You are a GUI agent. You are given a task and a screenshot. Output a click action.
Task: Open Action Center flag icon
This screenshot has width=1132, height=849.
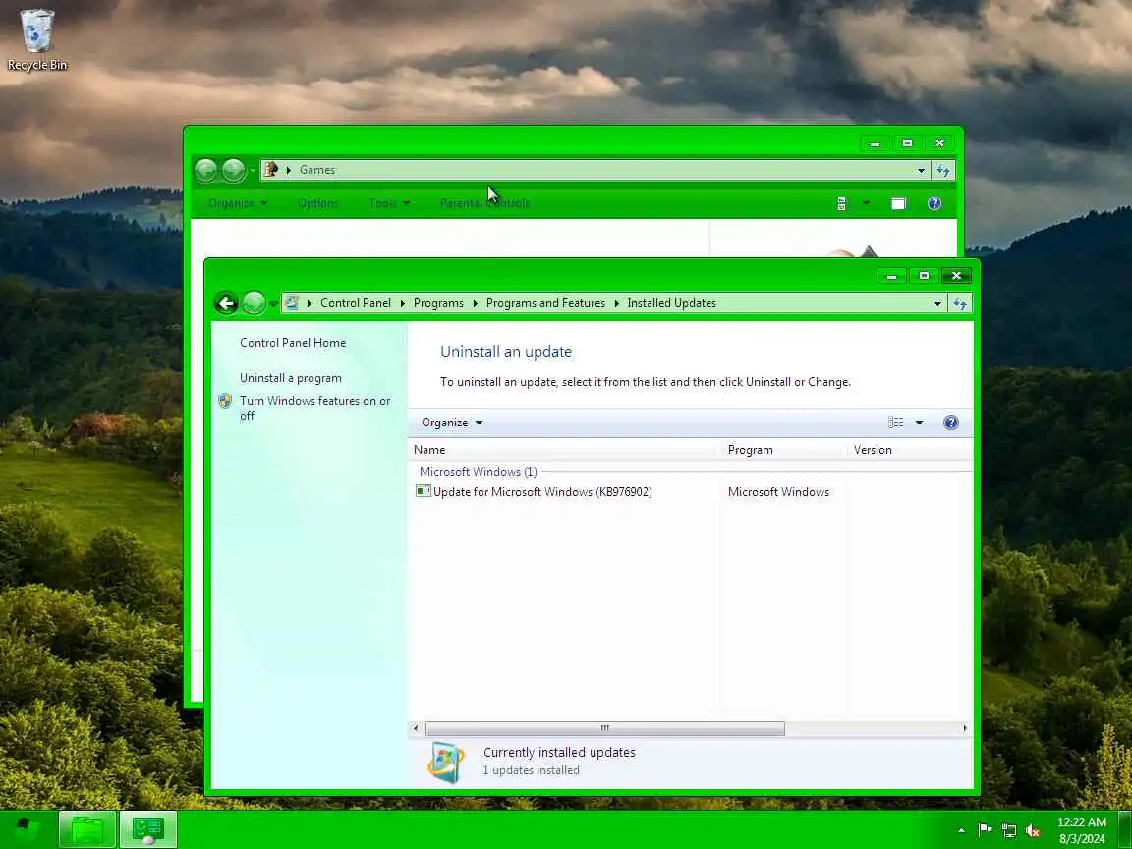(x=985, y=830)
